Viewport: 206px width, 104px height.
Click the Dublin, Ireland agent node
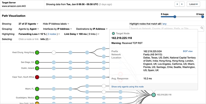click(x=37, y=68)
